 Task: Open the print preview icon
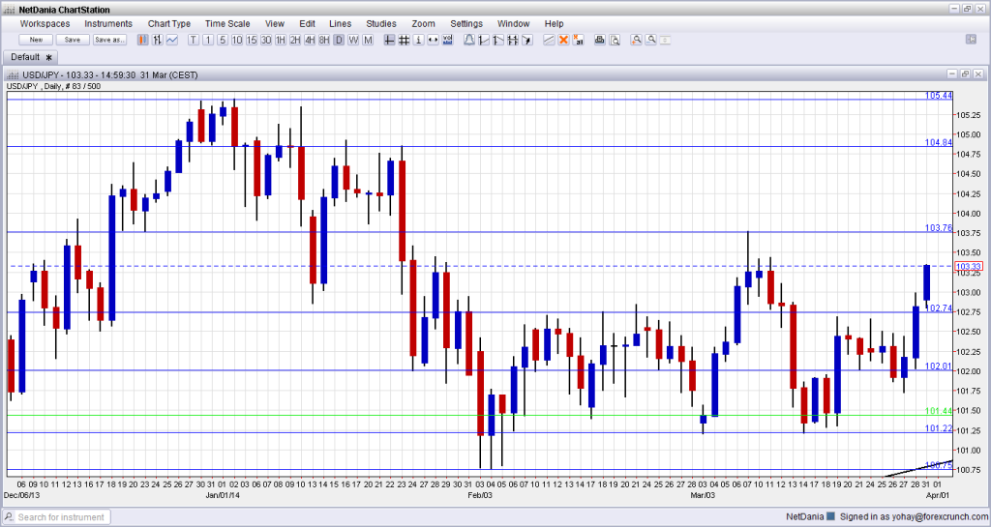(615, 40)
